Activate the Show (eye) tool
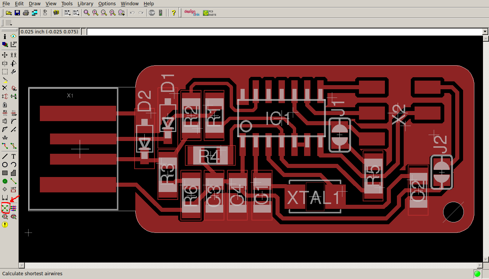This screenshot has height=279, width=489. [14, 36]
